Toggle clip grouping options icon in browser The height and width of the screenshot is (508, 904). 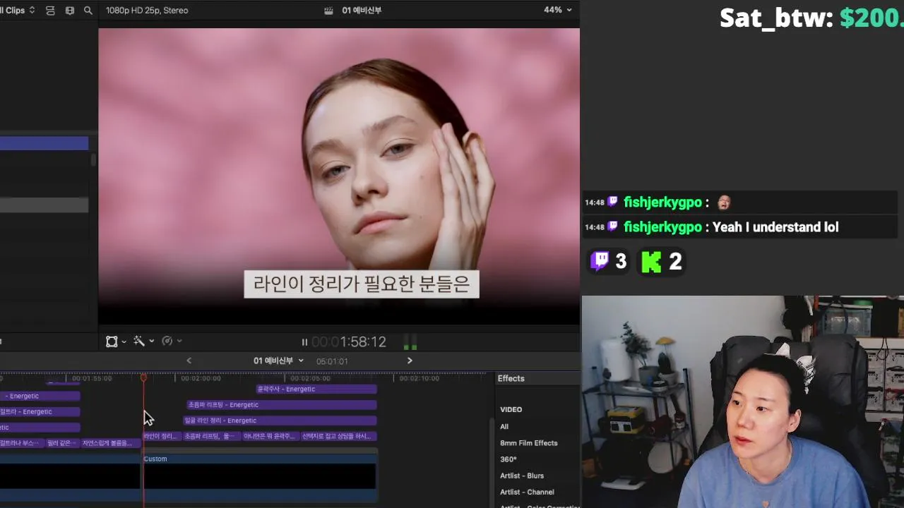coord(50,11)
